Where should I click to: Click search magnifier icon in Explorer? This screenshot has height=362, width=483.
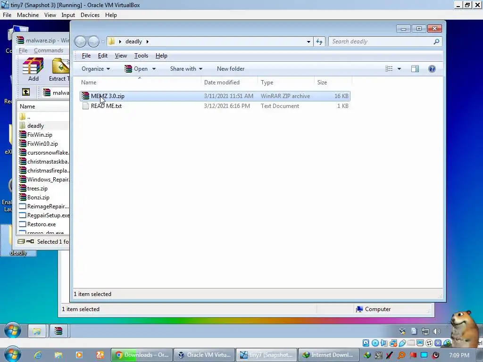pos(436,41)
